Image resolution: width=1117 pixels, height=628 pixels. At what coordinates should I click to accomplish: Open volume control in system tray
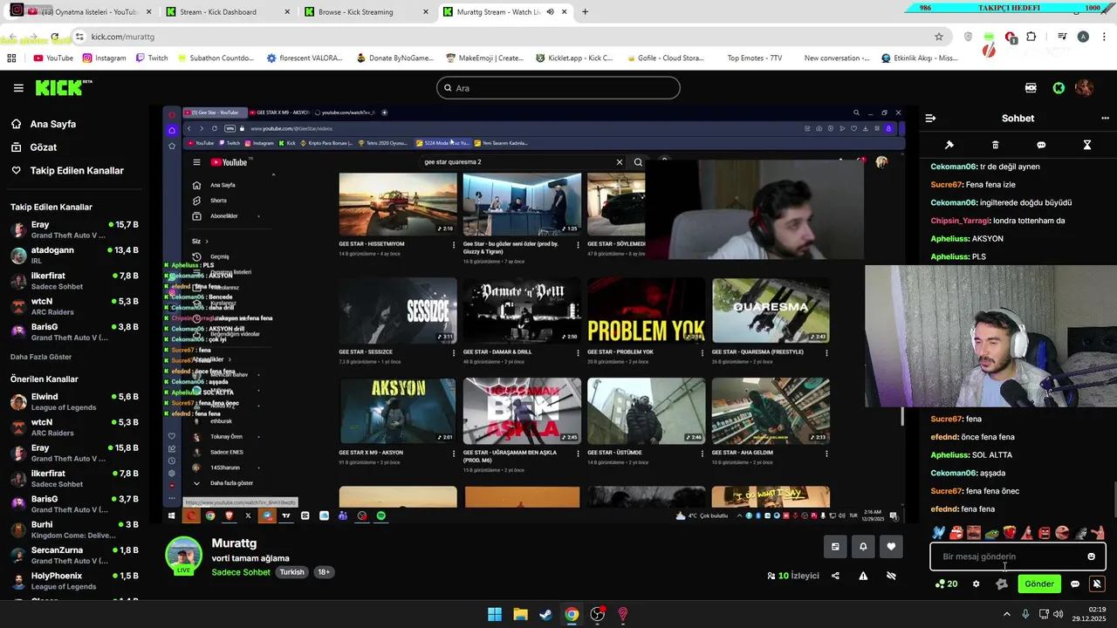point(1058,614)
